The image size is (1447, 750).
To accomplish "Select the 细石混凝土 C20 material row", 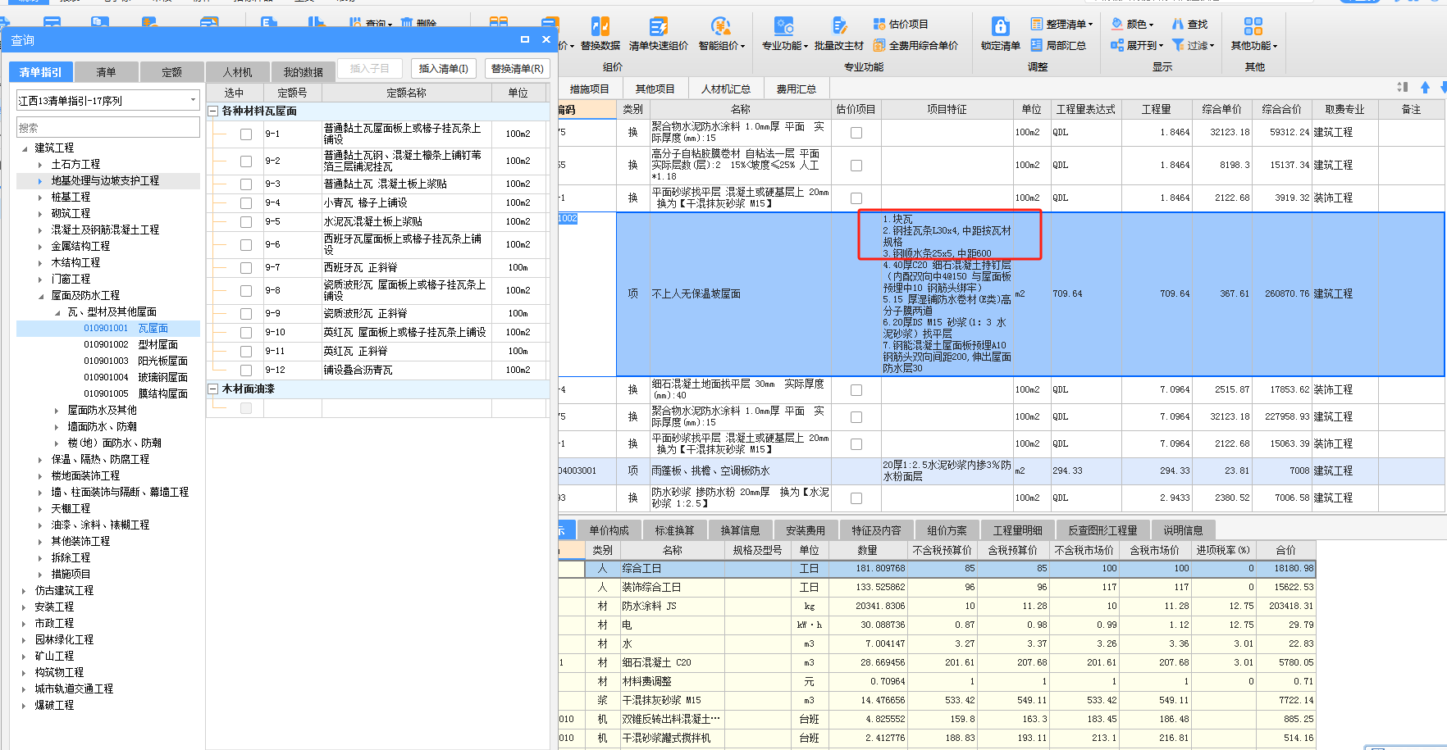I will pyautogui.click(x=937, y=663).
